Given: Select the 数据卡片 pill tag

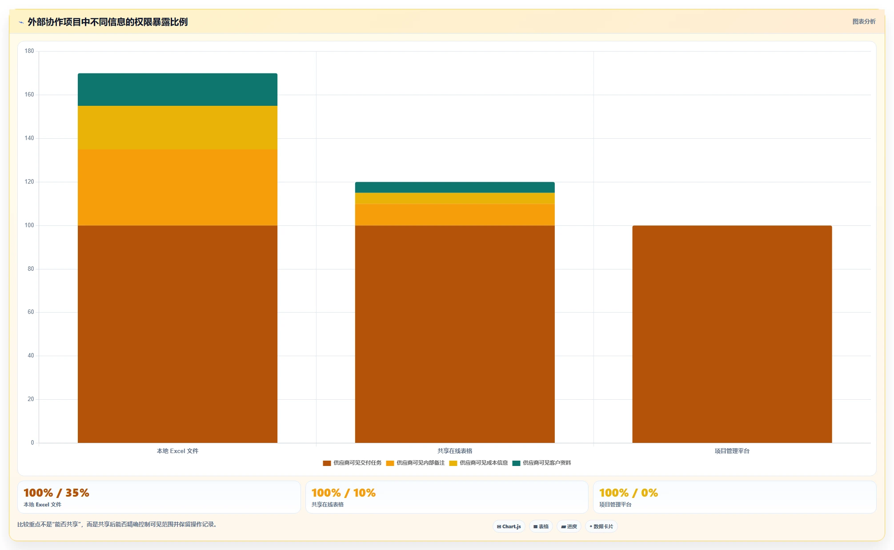Looking at the screenshot, I should pyautogui.click(x=601, y=526).
